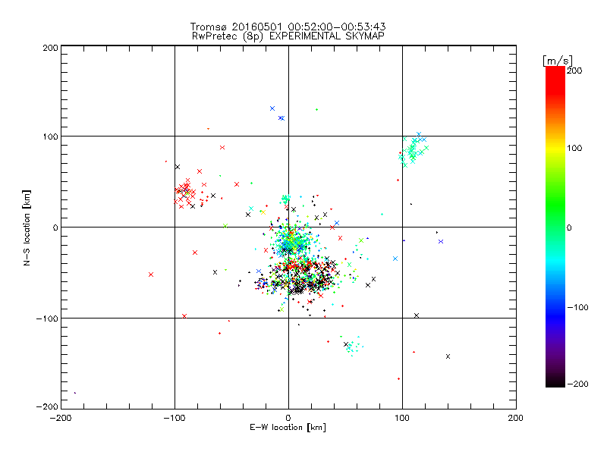Click the colorbar label "0"
The image size is (607, 455).
coord(570,228)
